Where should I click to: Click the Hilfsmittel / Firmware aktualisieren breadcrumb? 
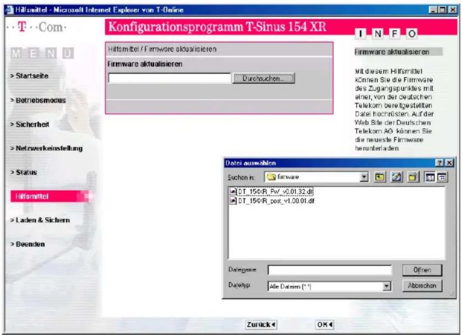pyautogui.click(x=162, y=49)
